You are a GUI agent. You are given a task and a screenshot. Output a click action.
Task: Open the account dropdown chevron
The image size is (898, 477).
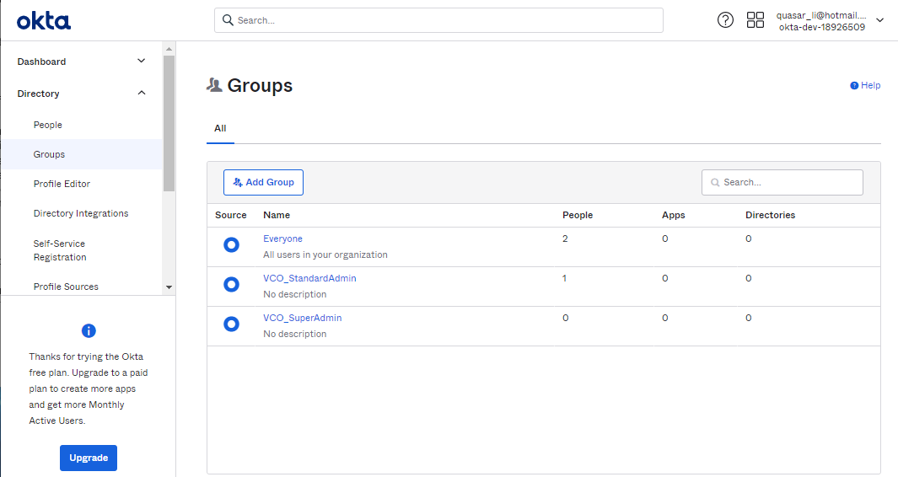tap(880, 20)
